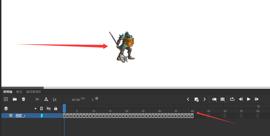Toggle onion skin
Screen dimensions: 270x136
point(214,99)
